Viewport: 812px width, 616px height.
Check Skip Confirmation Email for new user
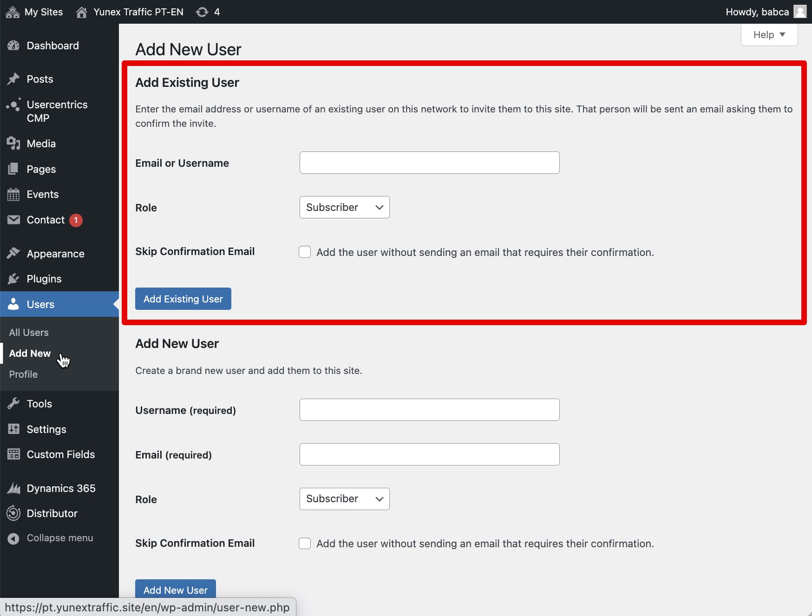[305, 544]
